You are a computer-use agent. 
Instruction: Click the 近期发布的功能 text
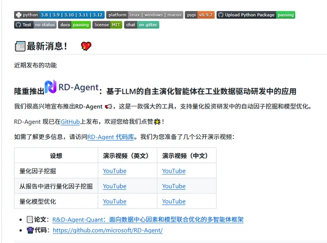[x=35, y=65]
